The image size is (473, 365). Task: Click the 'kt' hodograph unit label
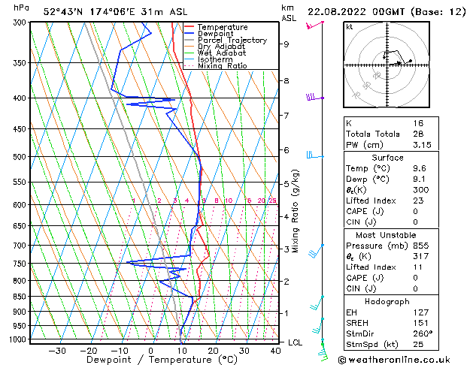click(350, 27)
